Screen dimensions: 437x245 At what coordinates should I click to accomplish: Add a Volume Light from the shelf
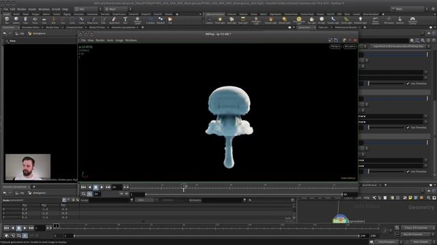tap(270, 20)
